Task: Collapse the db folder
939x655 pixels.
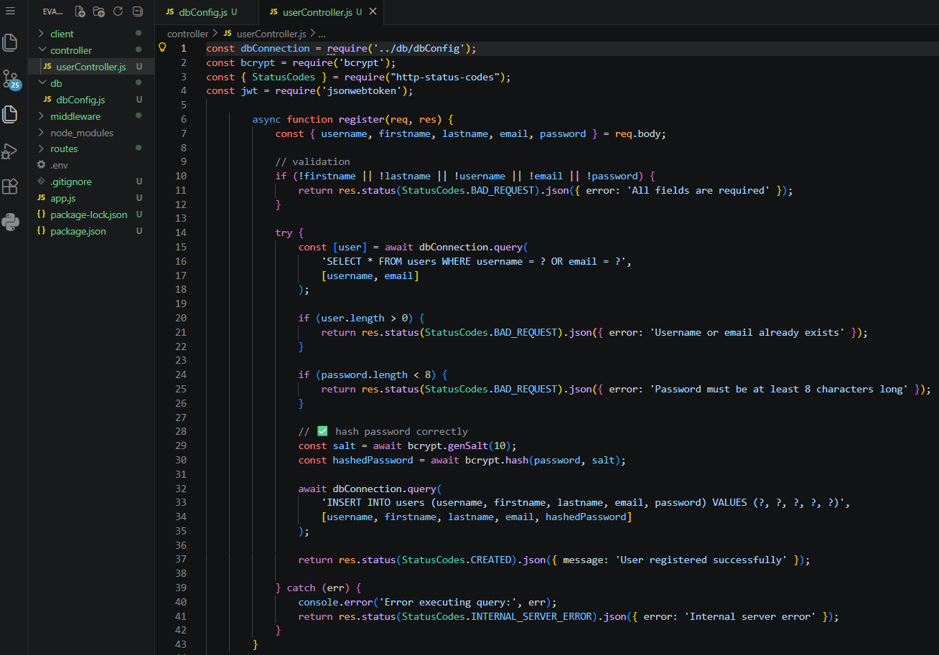Action: 41,83
